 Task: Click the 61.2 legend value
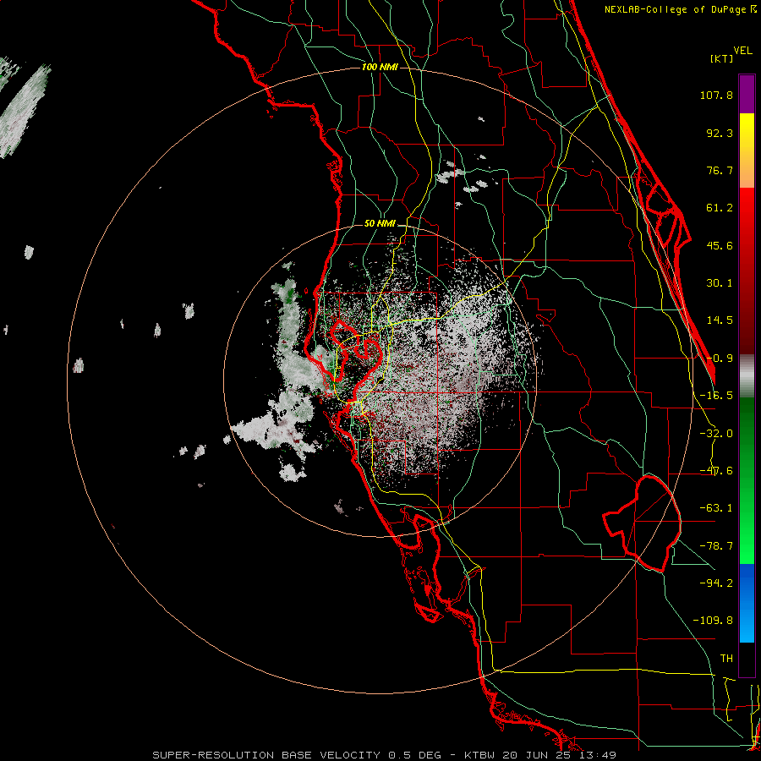click(720, 208)
